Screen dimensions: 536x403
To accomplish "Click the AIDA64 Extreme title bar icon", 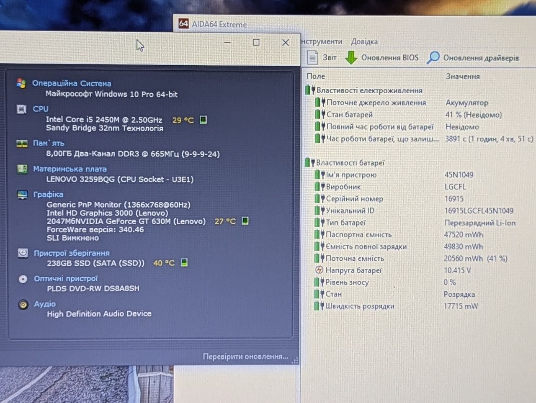I will point(183,23).
